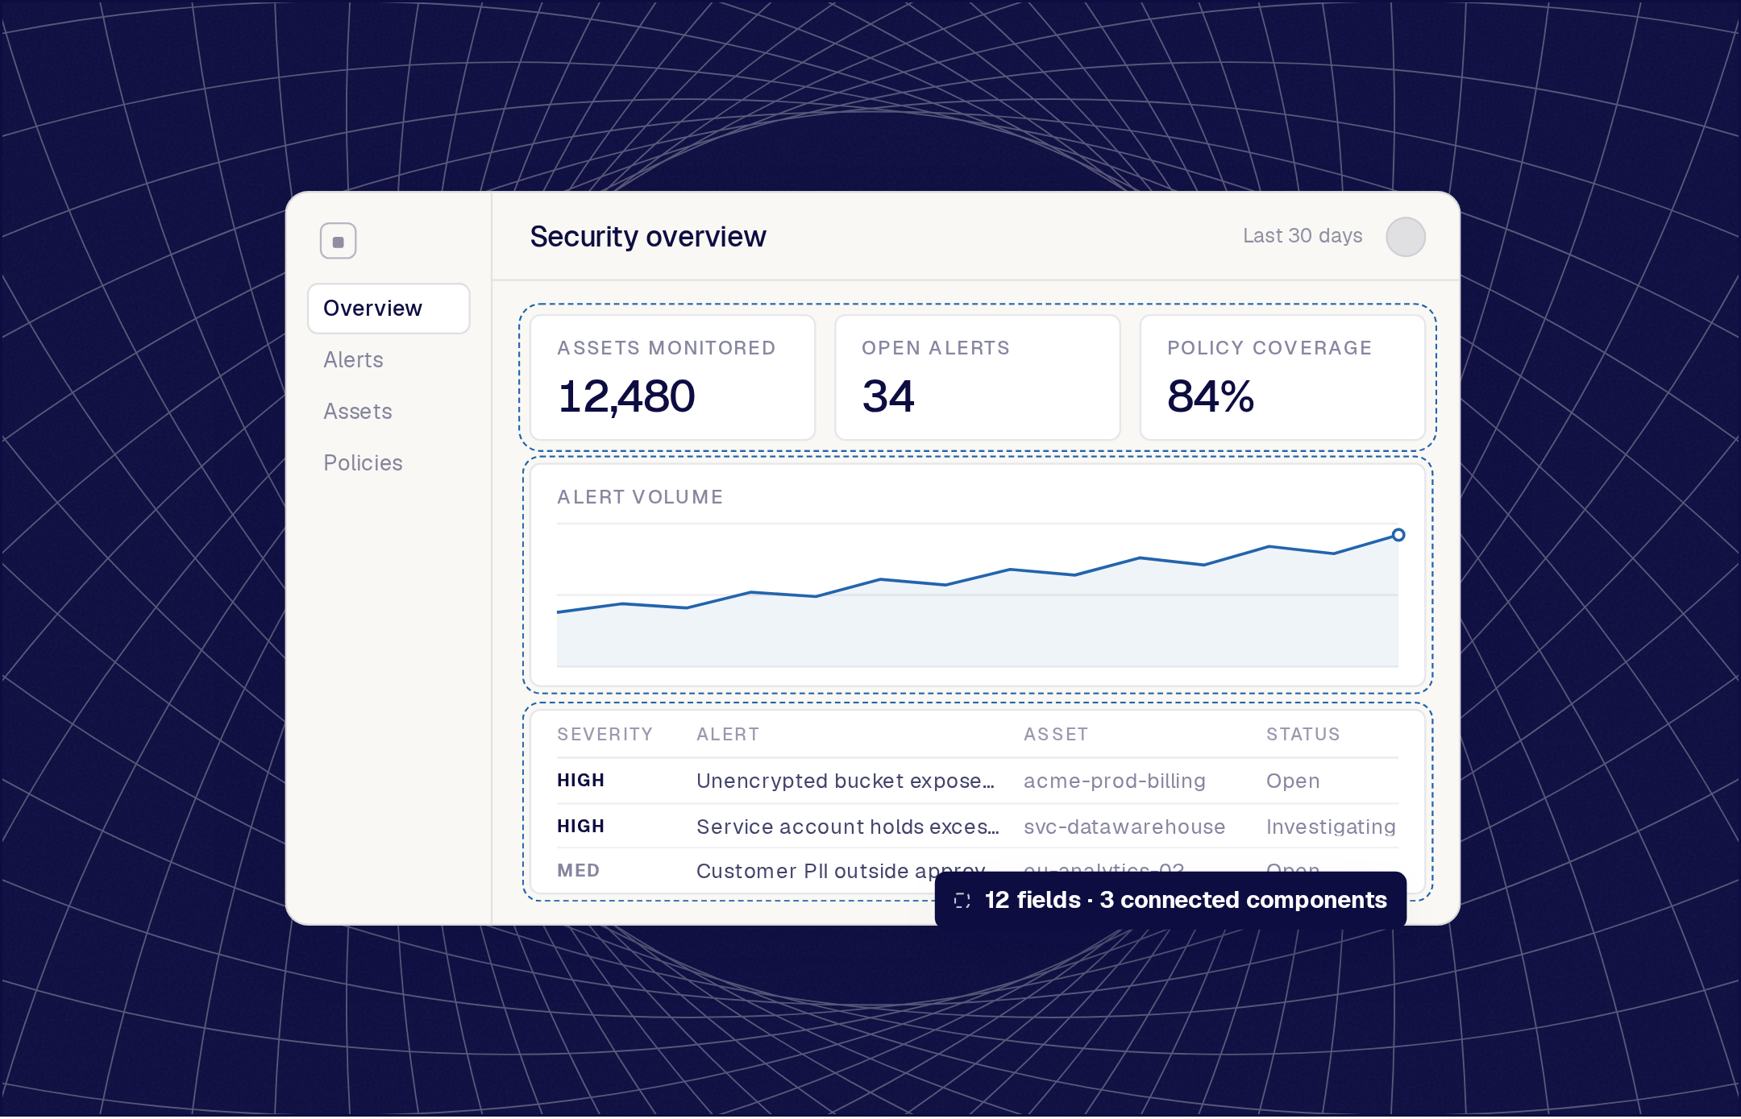Open the Assets Monitored 12,480 card
Screen dimensions: 1741x1119
672,377
